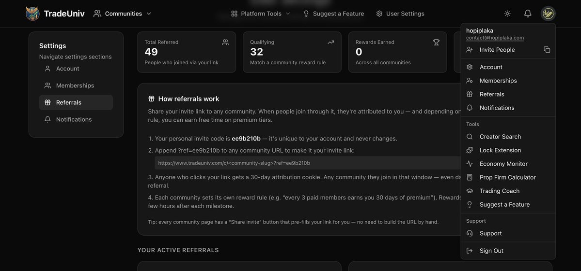Screen dimensions: 581x271
Task: Click the bell icon beside Notifications in dropdown
Action: (470, 108)
